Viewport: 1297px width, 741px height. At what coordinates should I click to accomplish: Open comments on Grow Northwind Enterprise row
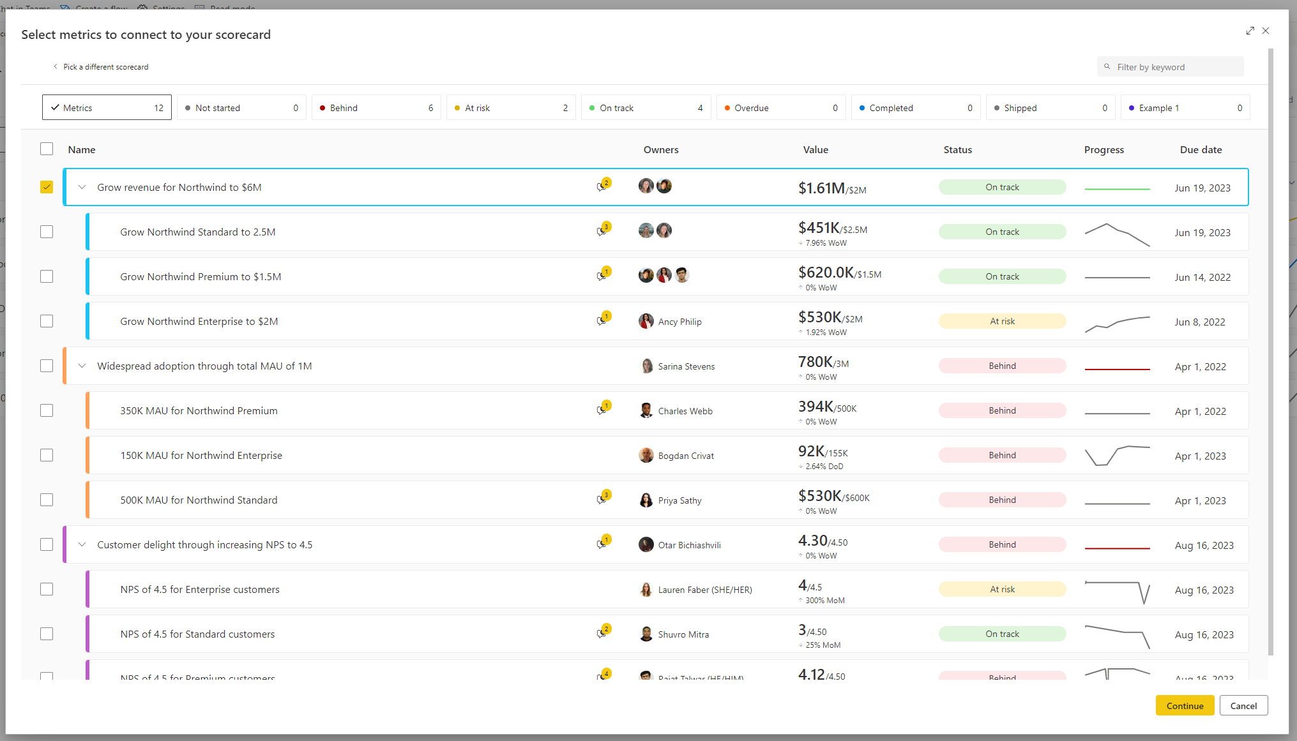tap(603, 319)
